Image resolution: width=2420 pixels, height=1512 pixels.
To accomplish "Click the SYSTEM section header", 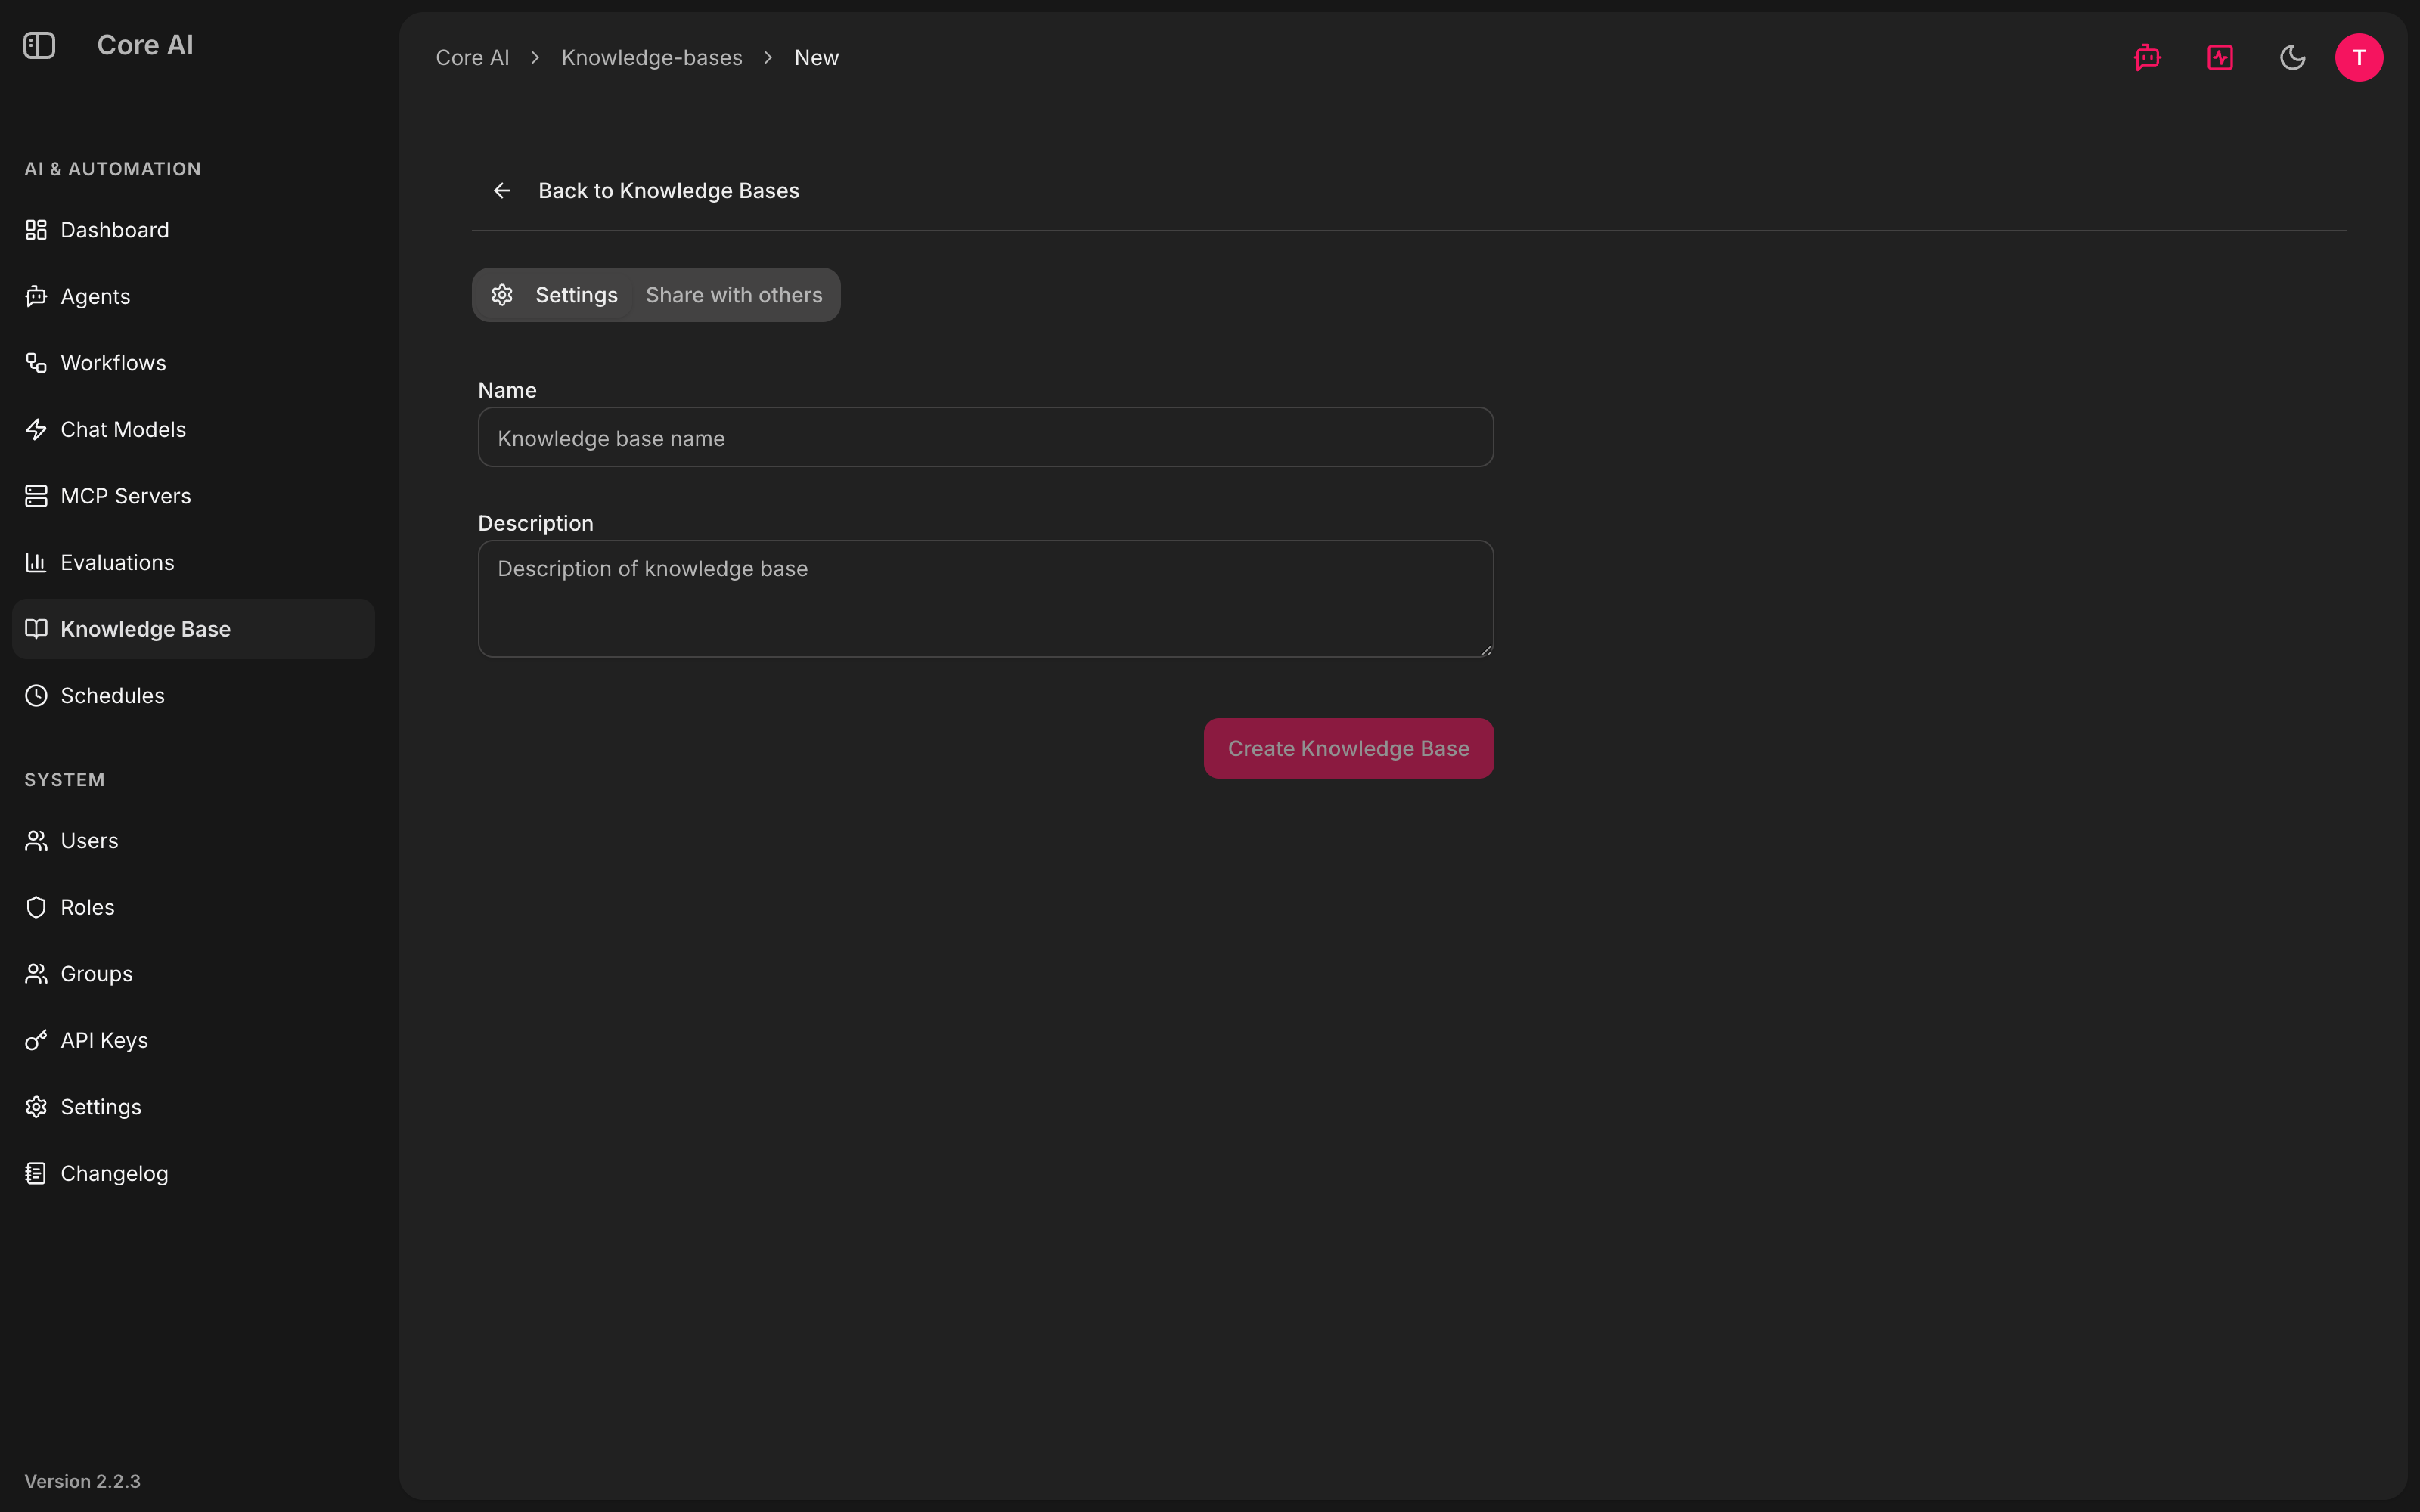I will pos(65,780).
